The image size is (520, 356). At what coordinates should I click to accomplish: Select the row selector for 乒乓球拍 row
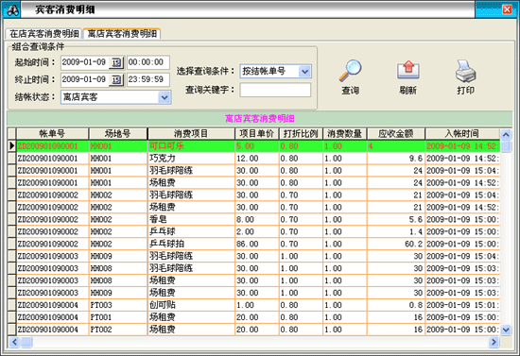click(x=12, y=244)
